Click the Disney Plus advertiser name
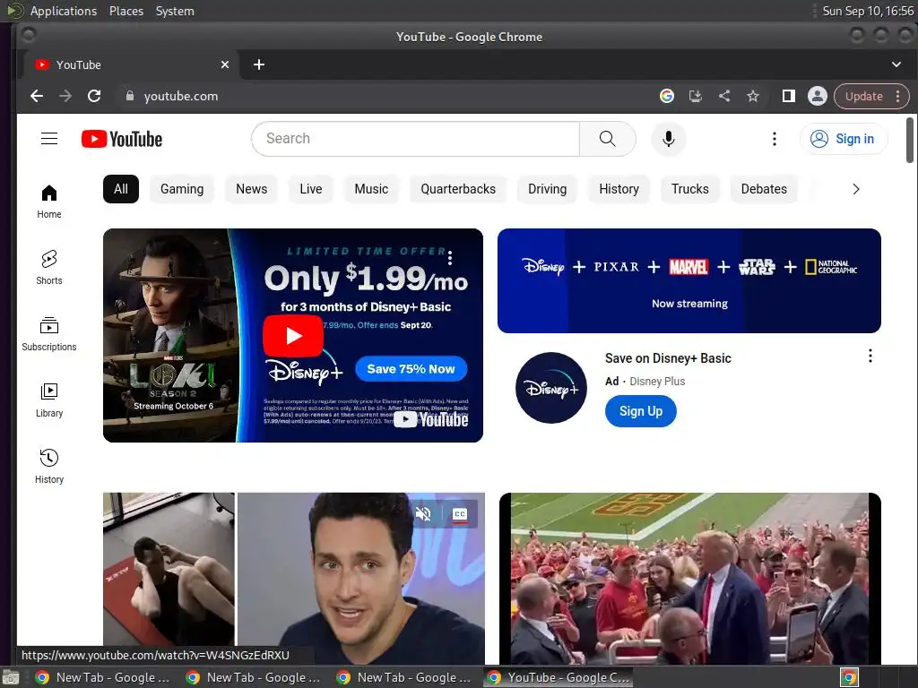 click(657, 382)
